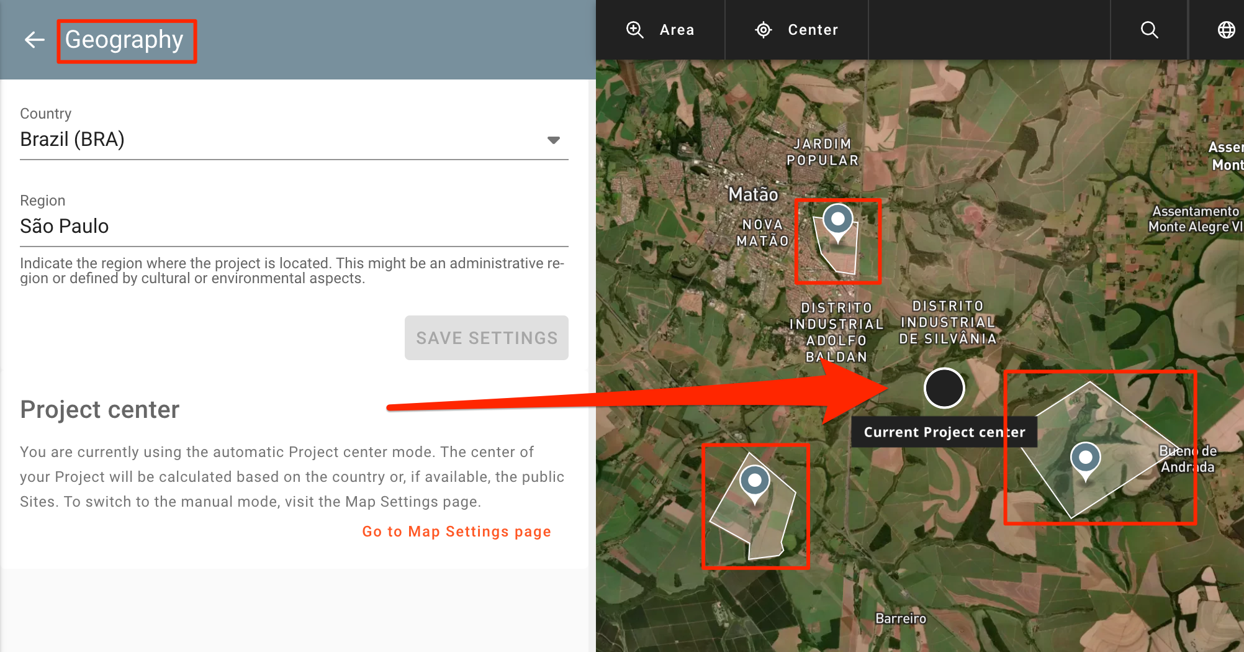Click the Distrito Industrial de Silvânia label

coord(947,322)
